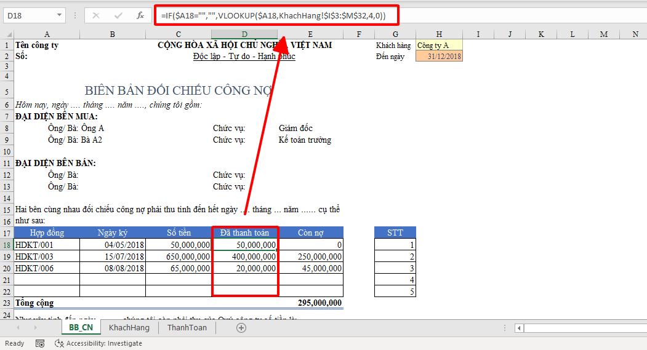Screen dimensions: 647x350
Task: Select column A header
Action: [x=47, y=34]
